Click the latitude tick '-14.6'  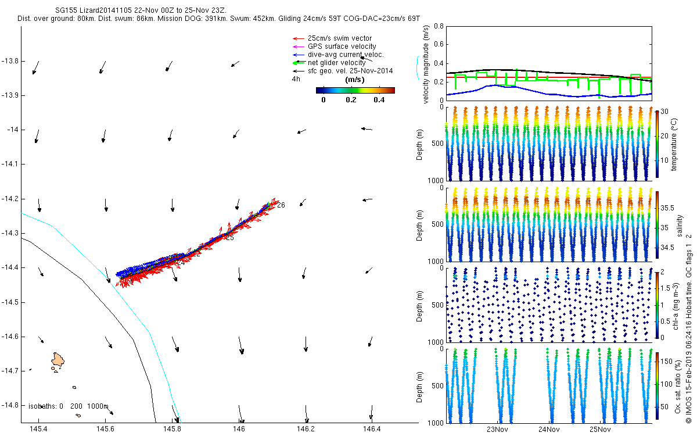tap(10, 337)
